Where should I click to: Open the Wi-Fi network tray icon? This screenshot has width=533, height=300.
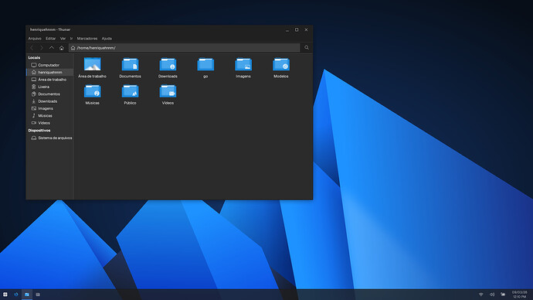[481, 295]
